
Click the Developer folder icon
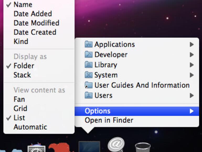[x=88, y=54]
